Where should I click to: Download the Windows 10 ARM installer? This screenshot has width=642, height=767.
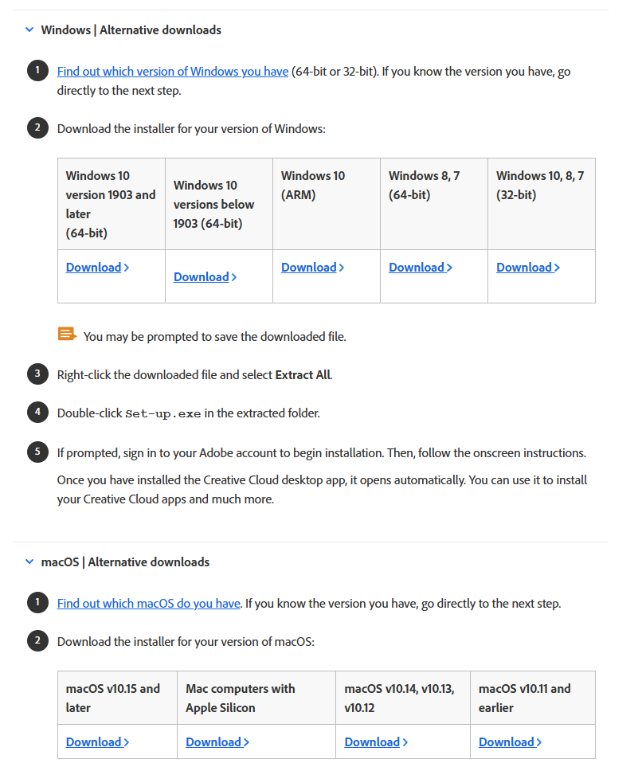click(312, 268)
